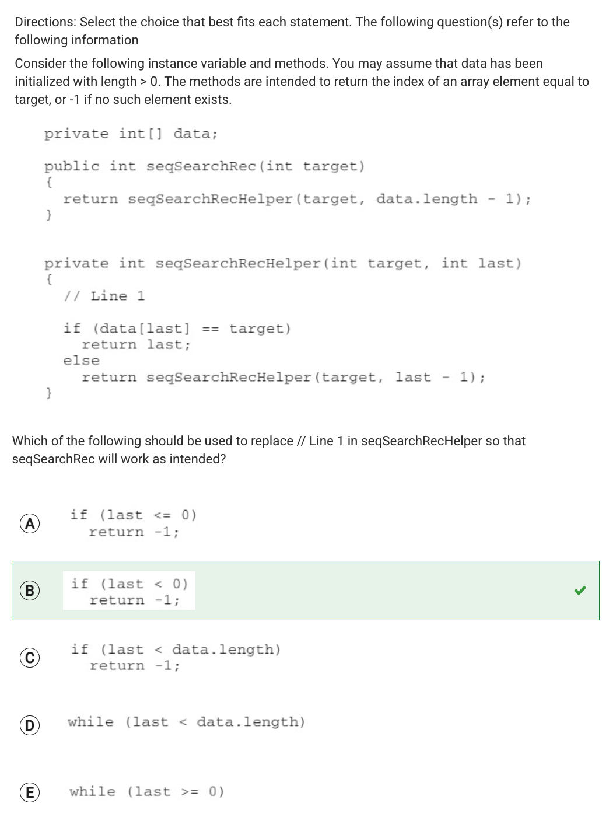616x824 pixels.
Task: Click 'while (last < data.length)' answer text
Action: click(x=186, y=722)
